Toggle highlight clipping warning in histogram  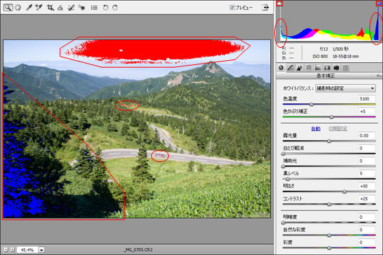point(379,3)
